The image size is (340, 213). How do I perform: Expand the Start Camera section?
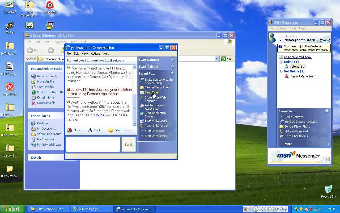click(x=173, y=60)
